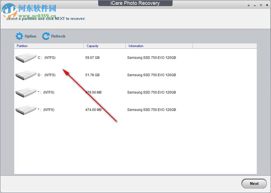This screenshot has width=271, height=193.
Task: Click the Refresh icon to rescan partitions
Action: point(45,36)
